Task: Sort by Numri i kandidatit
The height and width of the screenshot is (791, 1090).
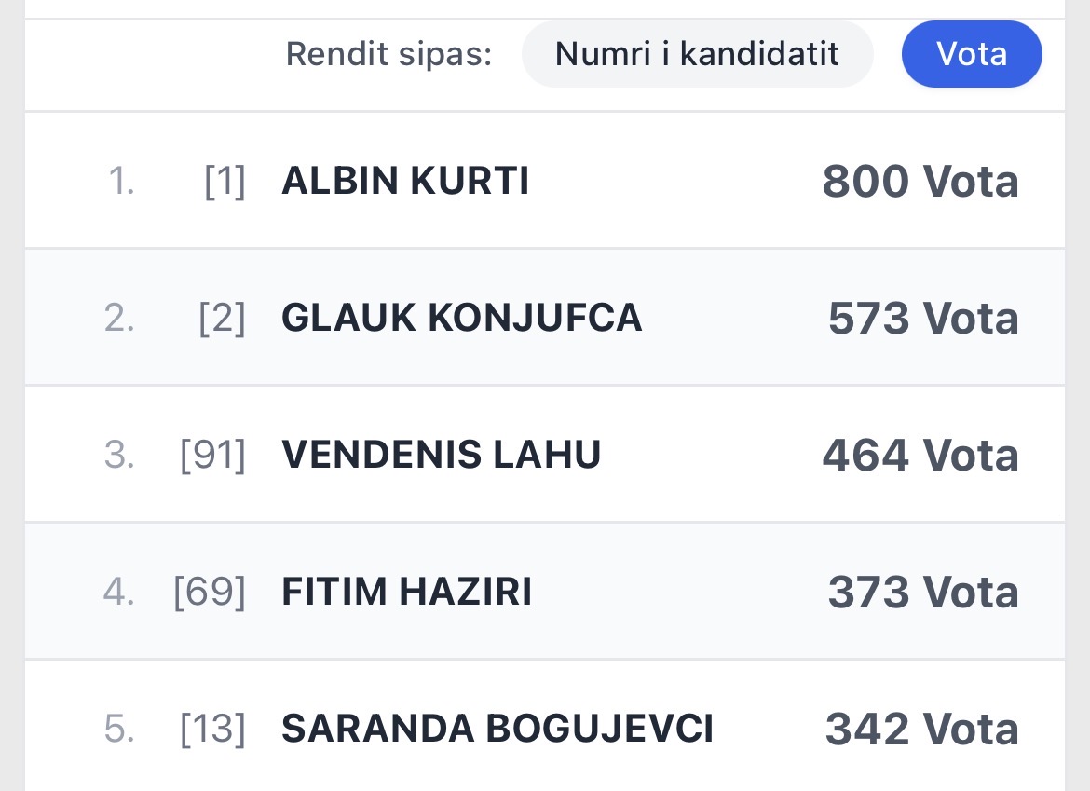Action: [x=697, y=54]
